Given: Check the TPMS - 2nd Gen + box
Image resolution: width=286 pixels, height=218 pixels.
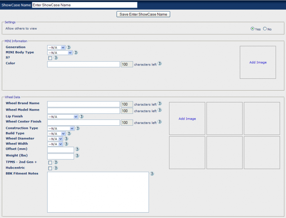Looking at the screenshot, I should tap(50, 163).
